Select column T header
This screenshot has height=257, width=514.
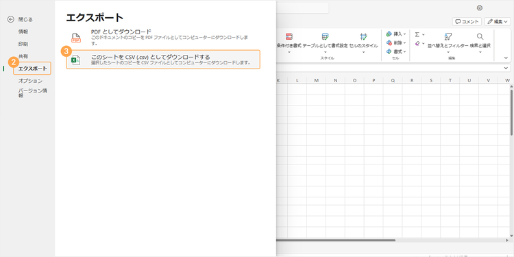[x=450, y=80]
